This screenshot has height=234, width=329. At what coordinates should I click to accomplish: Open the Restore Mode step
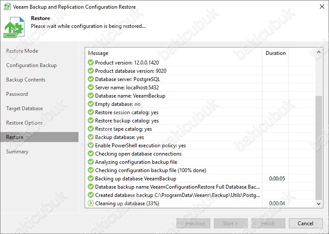click(x=22, y=51)
